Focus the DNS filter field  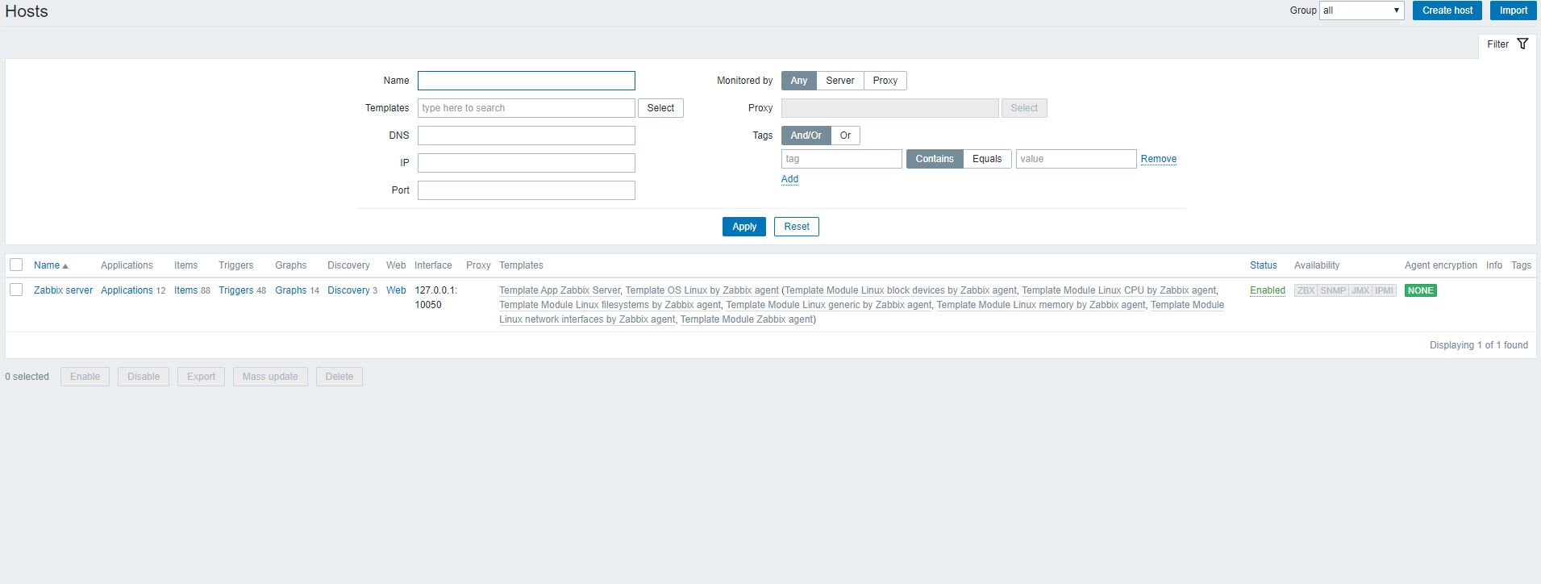click(527, 136)
